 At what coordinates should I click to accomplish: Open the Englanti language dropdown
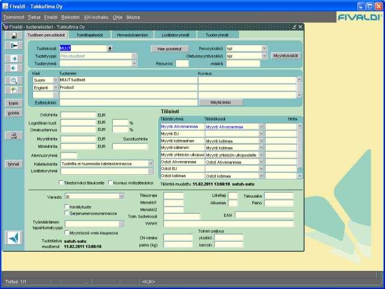coord(55,87)
